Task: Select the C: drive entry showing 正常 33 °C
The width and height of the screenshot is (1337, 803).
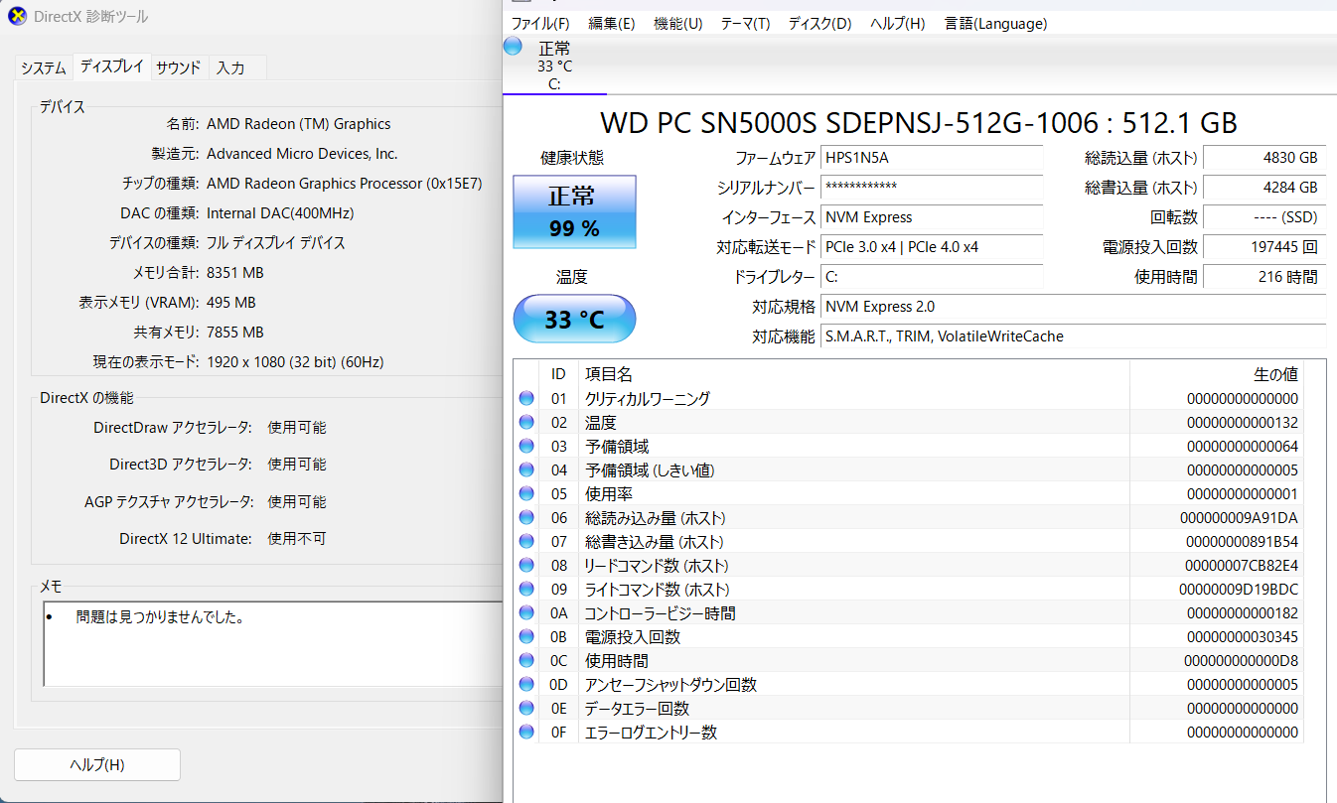Action: (554, 66)
